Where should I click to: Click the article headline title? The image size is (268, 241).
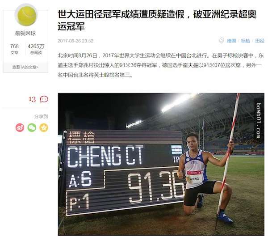click(x=157, y=21)
